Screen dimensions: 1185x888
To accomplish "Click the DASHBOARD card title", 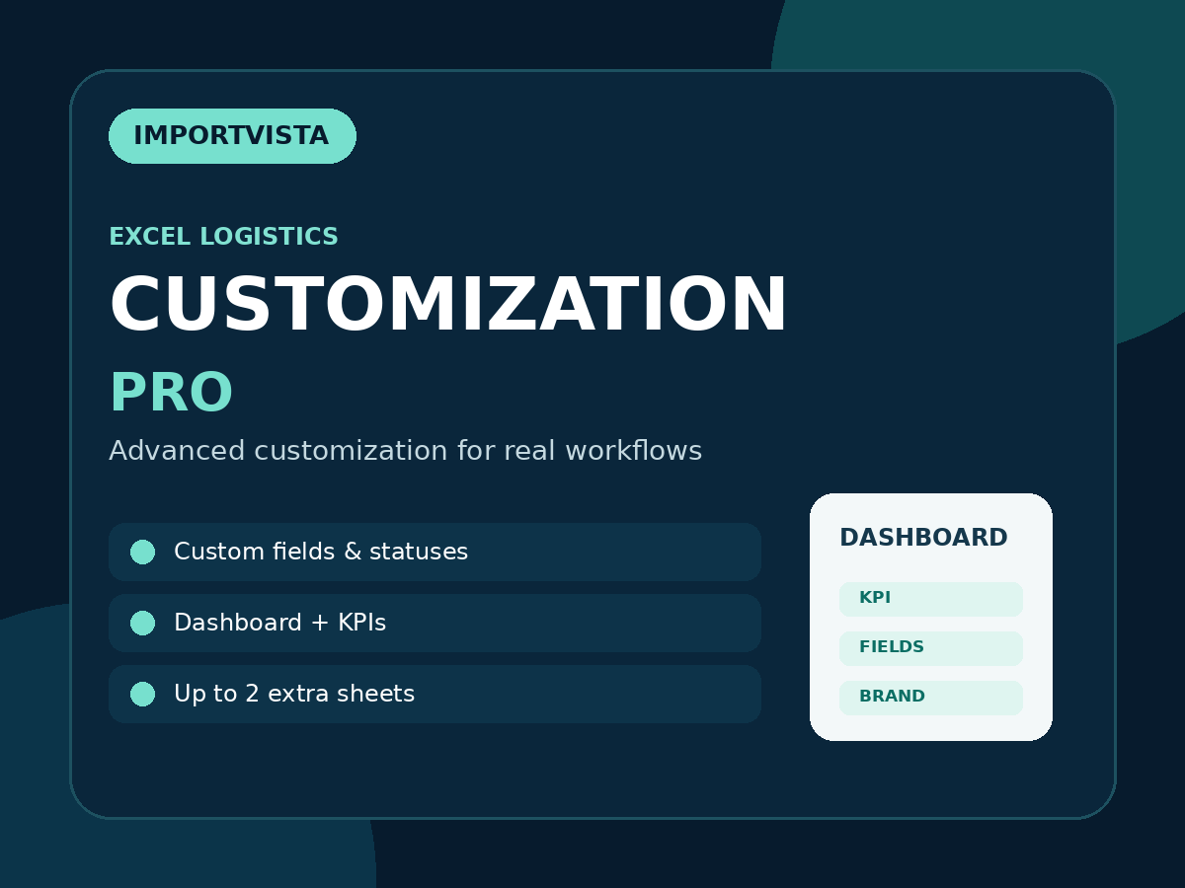I will (923, 538).
